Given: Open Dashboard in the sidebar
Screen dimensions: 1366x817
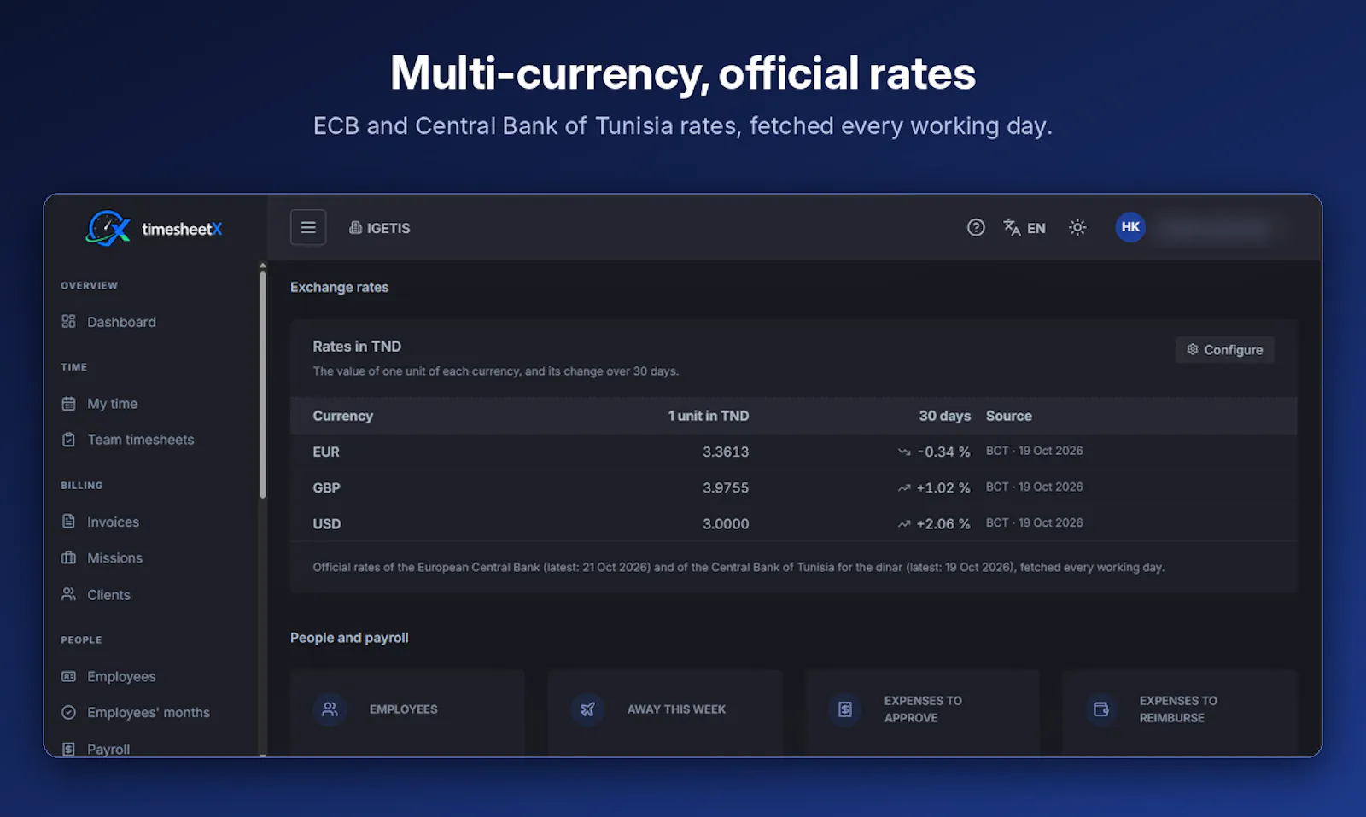Looking at the screenshot, I should point(121,322).
